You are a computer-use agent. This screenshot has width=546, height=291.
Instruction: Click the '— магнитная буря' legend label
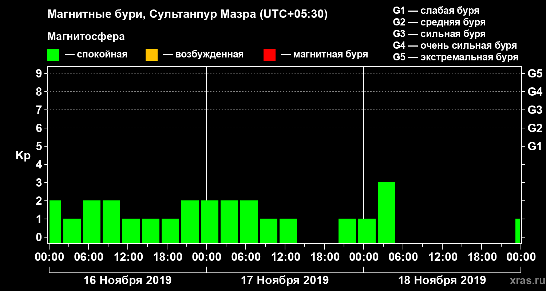coord(325,55)
